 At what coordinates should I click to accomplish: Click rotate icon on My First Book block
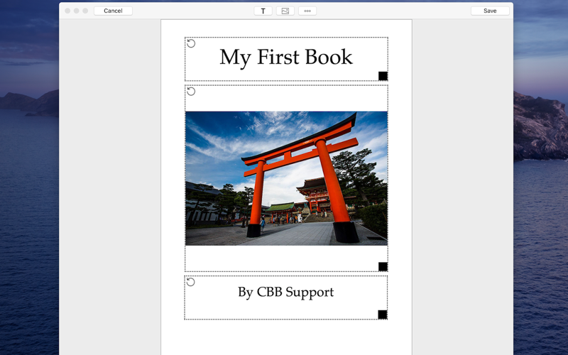pos(191,43)
